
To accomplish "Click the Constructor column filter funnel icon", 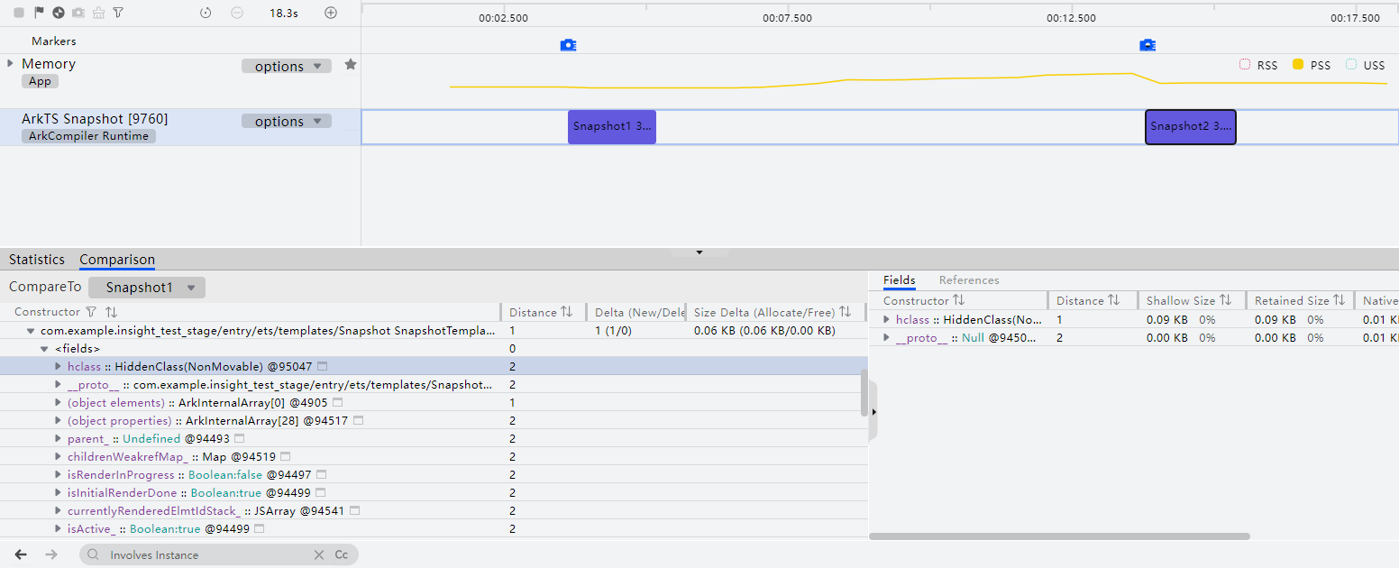I will pos(90,312).
